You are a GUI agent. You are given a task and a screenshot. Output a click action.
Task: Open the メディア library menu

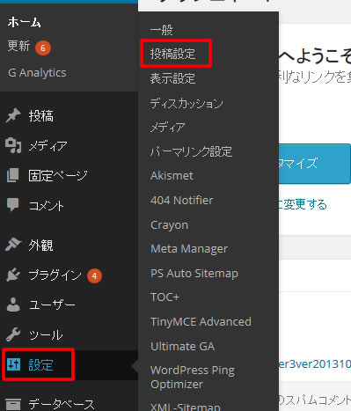coord(48,146)
